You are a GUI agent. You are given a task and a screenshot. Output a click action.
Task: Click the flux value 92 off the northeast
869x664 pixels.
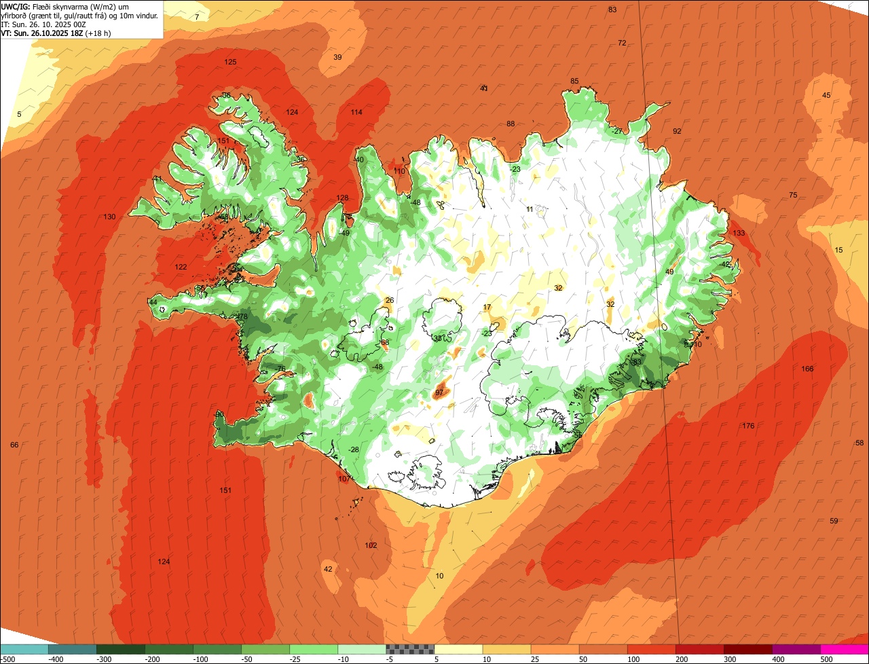(x=677, y=131)
